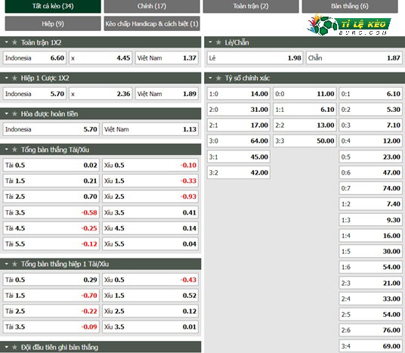Select first-half Xỉu 2.5 at 0.12
Image resolution: width=405 pixels, height=353 pixels.
[x=150, y=311]
